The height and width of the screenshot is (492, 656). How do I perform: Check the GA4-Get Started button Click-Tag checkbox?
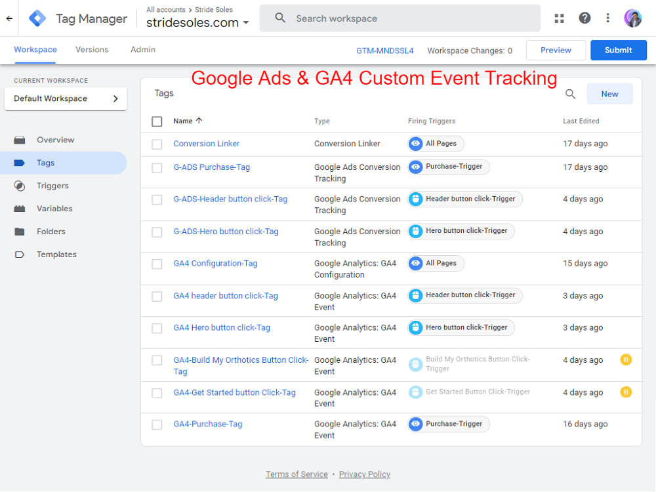157,393
